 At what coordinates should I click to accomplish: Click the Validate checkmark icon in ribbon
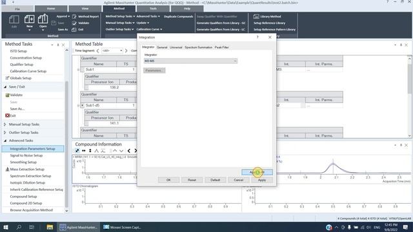click(74, 23)
